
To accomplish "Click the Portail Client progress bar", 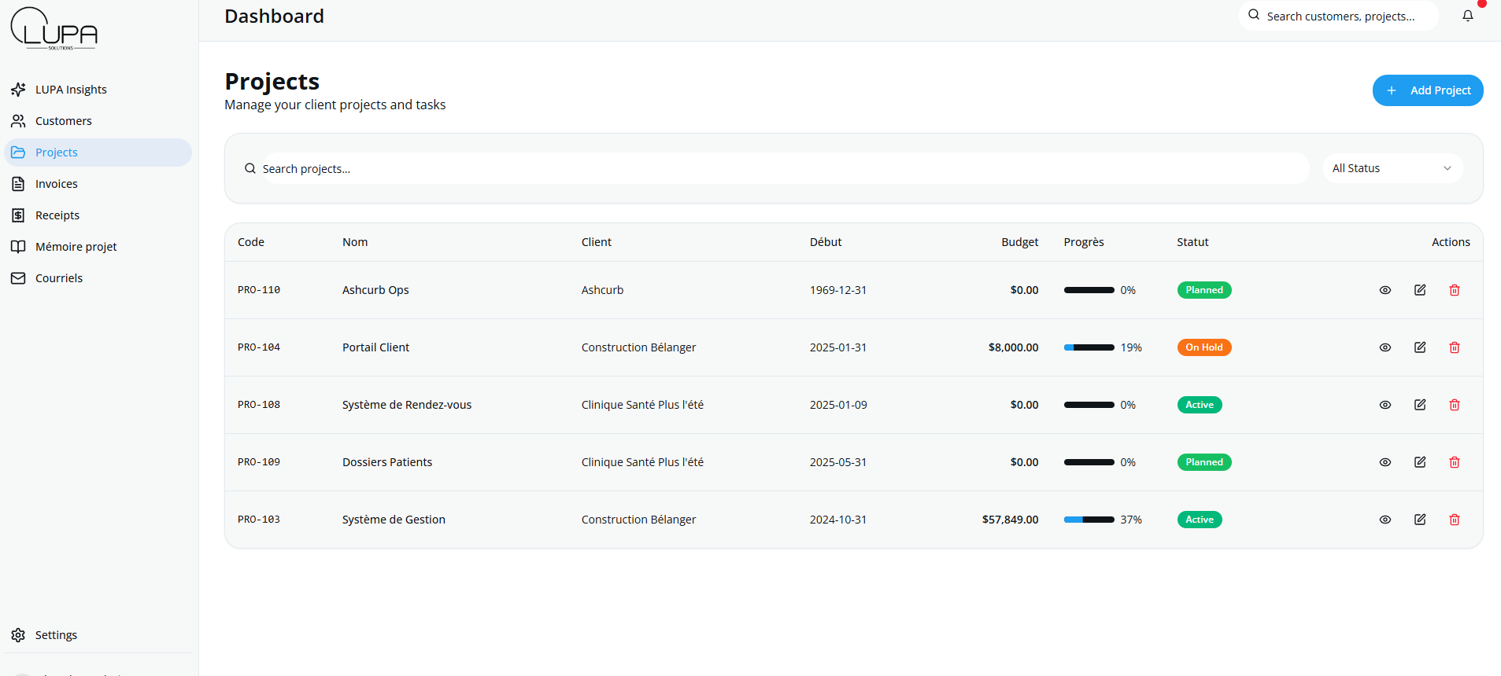I will [1089, 347].
